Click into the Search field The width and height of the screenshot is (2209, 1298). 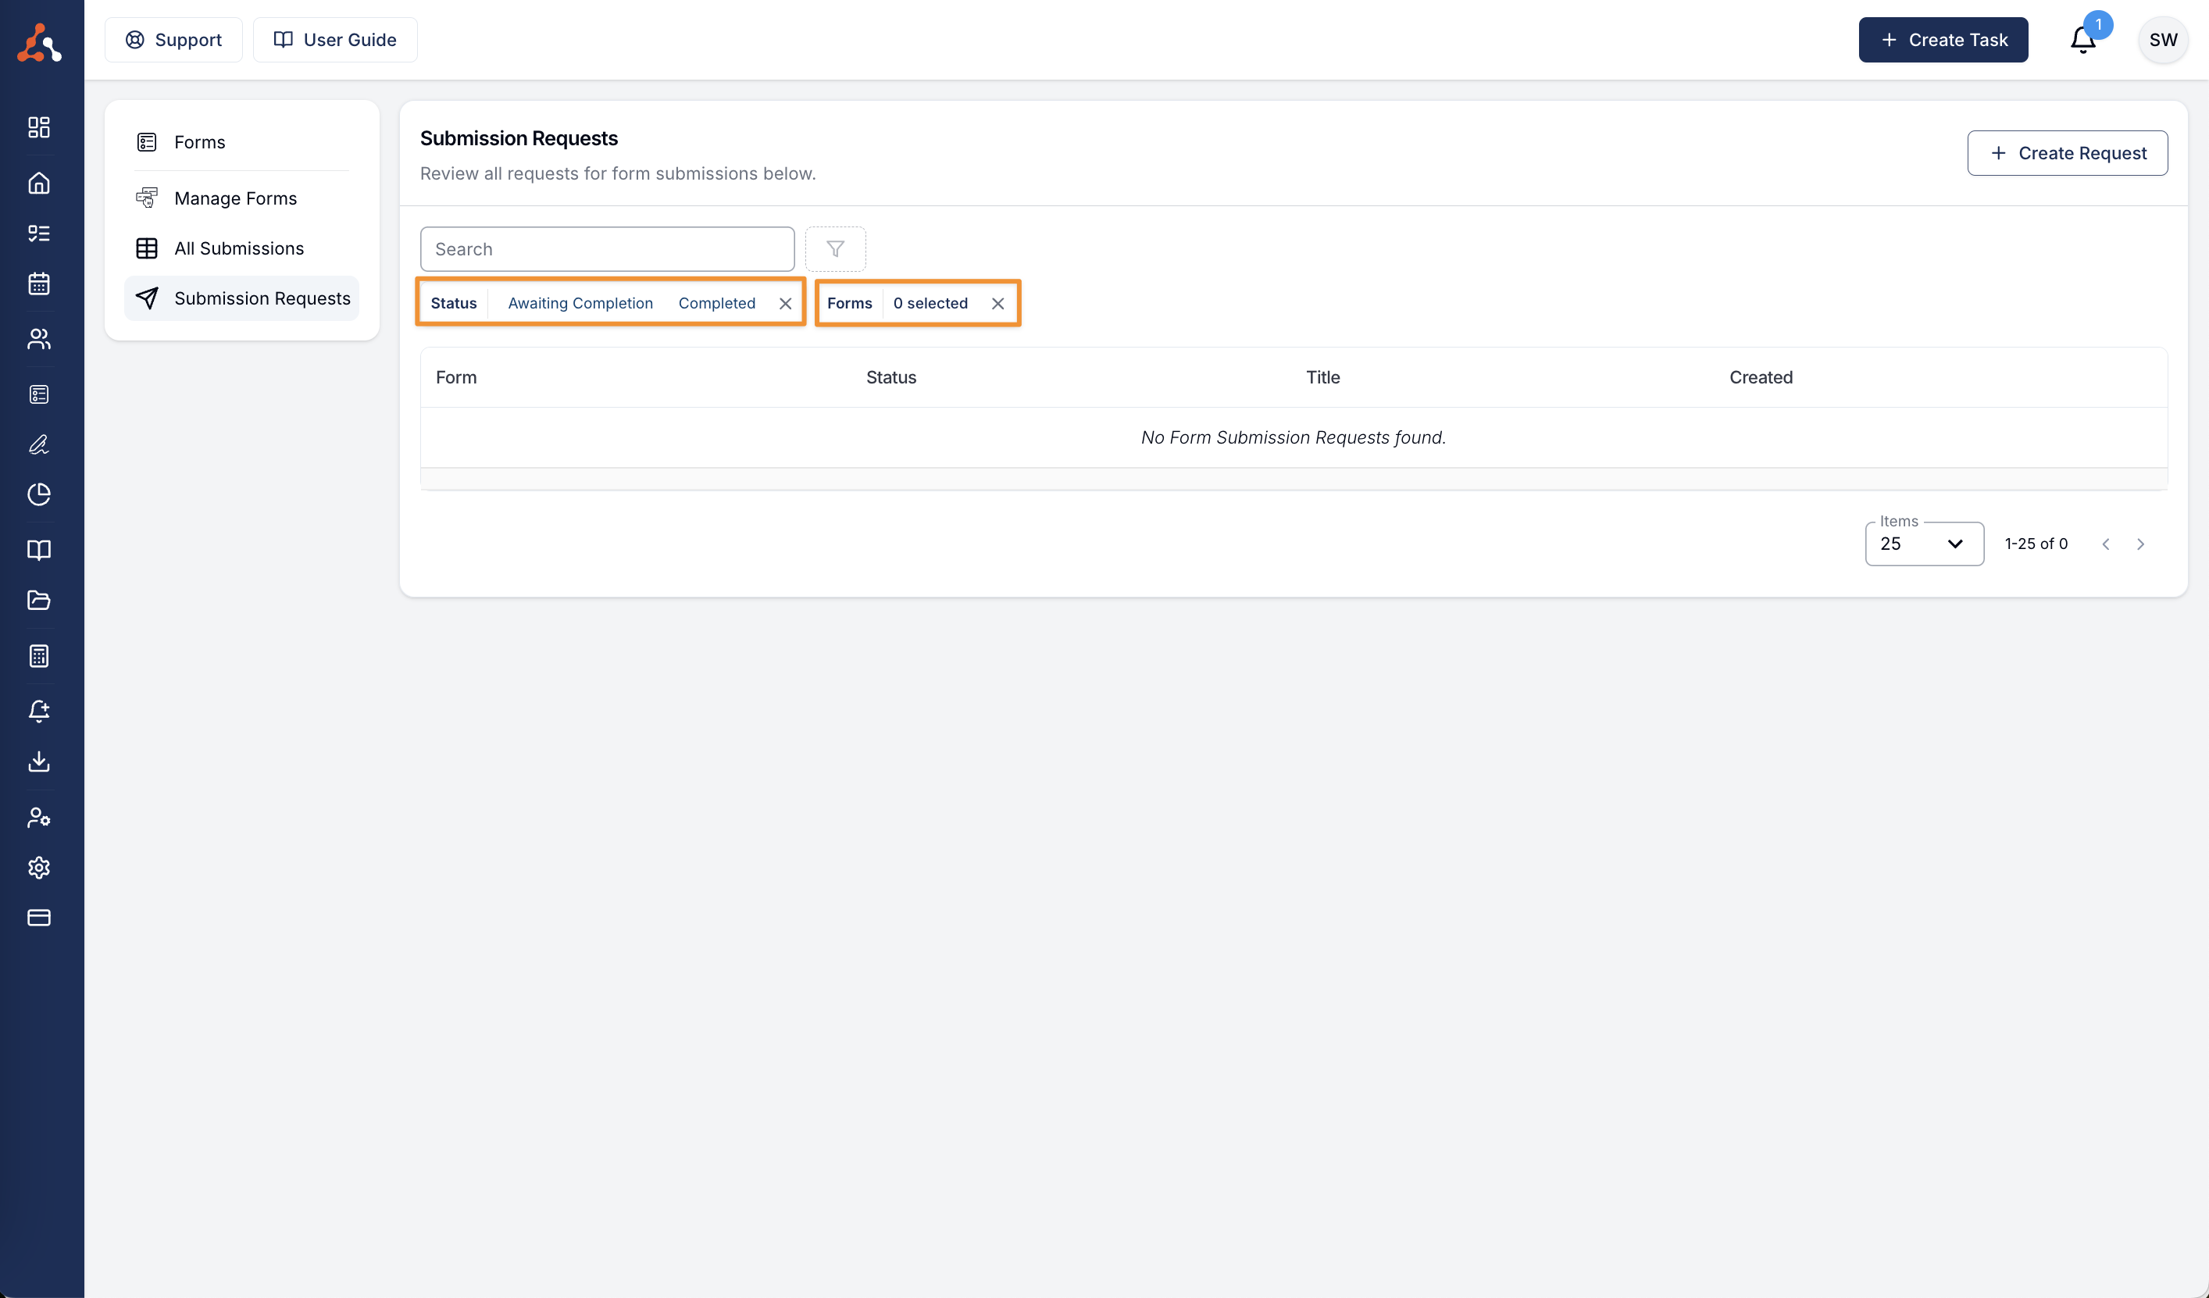[x=607, y=249]
